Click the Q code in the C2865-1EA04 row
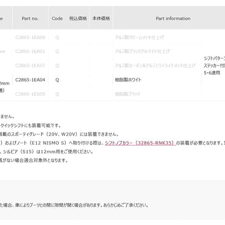The height and width of the screenshot is (225, 225). tap(57, 80)
